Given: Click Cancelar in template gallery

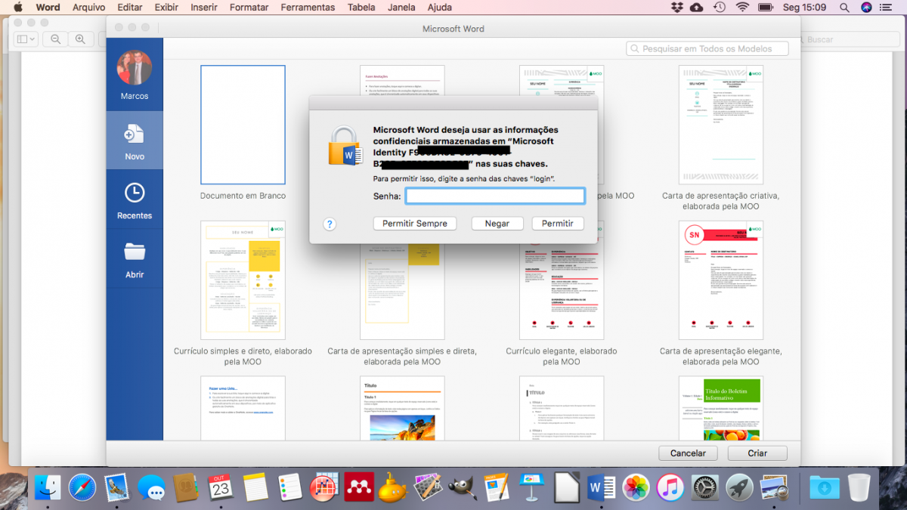Looking at the screenshot, I should pos(688,453).
